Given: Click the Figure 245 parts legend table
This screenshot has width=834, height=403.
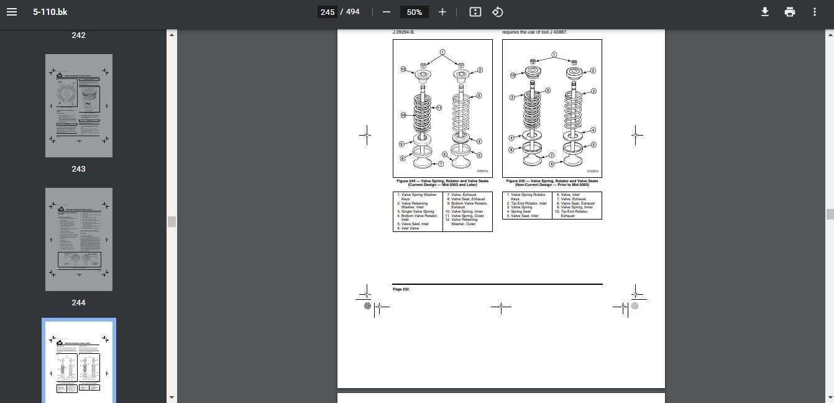Looking at the screenshot, I should pyautogui.click(x=552, y=205).
